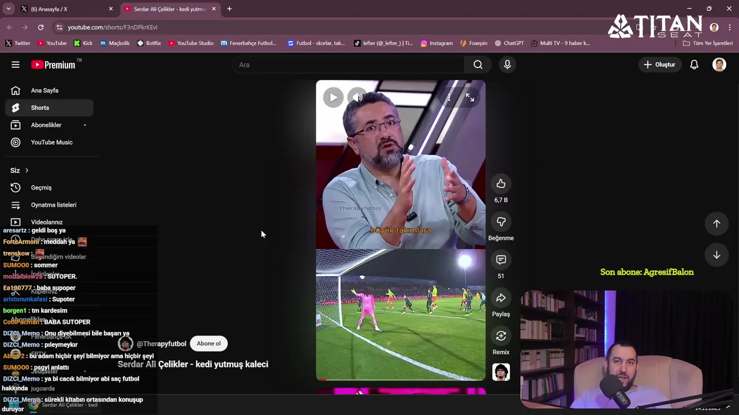Go to previous short with up arrow
739x415 pixels.
tap(716, 224)
